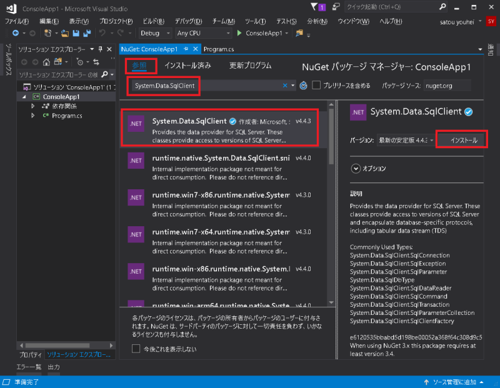Click the status bar ready icon
This screenshot has height=388, width=500.
tap(6, 382)
